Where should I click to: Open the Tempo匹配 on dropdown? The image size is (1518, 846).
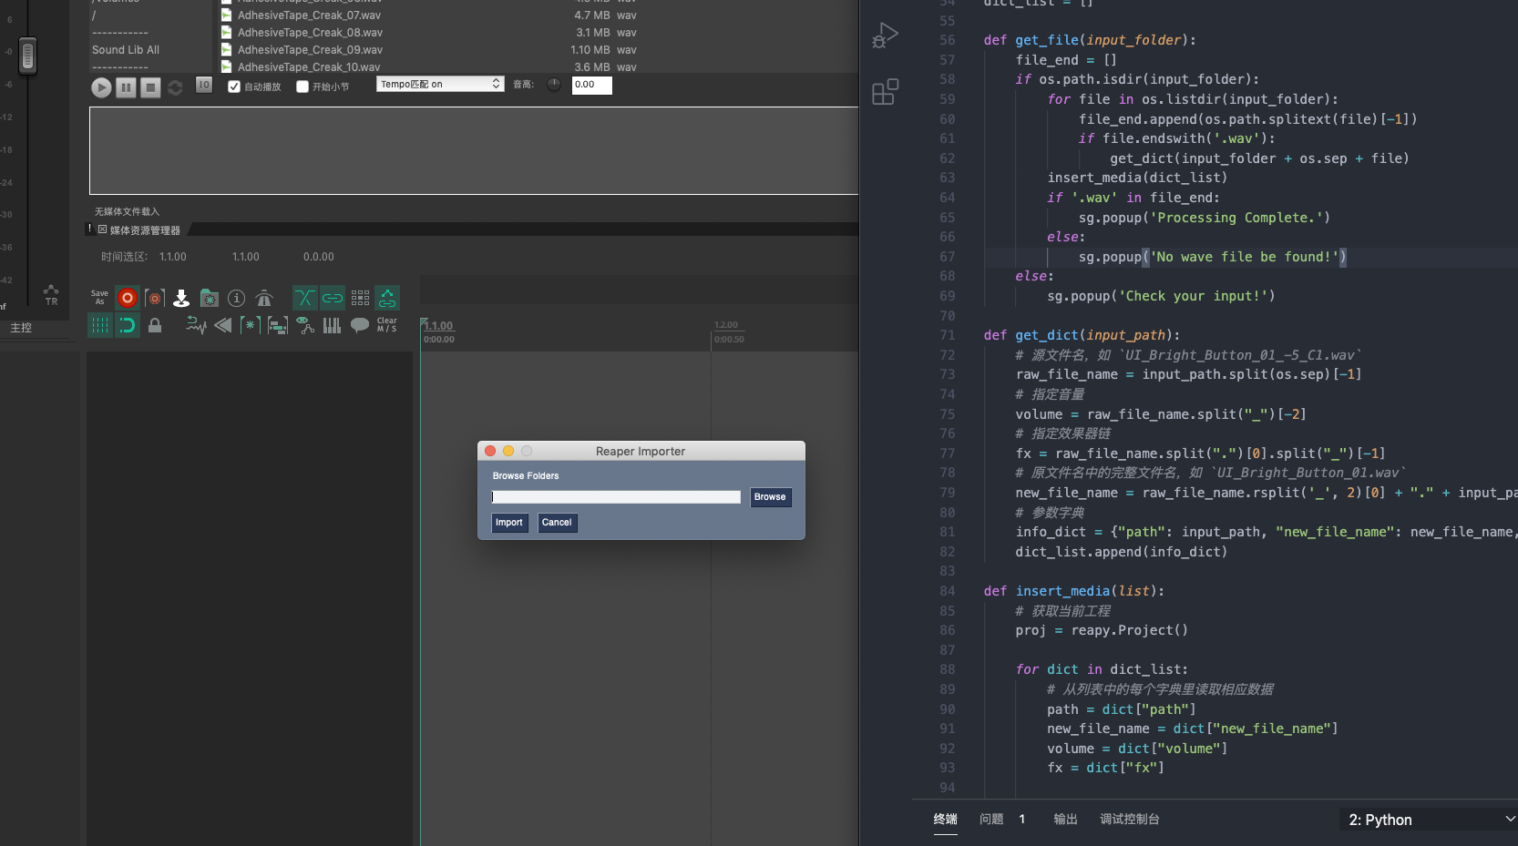440,84
